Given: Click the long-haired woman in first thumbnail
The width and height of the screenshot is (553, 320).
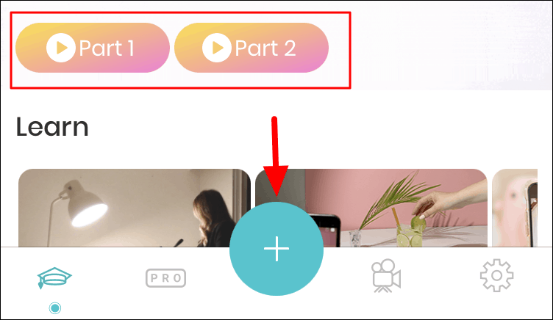Looking at the screenshot, I should pyautogui.click(x=214, y=218).
